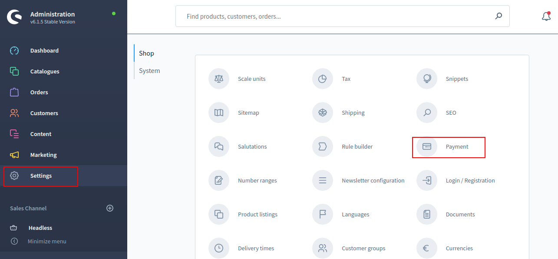Click the Payment credit card icon
The image size is (558, 259).
point(427,147)
